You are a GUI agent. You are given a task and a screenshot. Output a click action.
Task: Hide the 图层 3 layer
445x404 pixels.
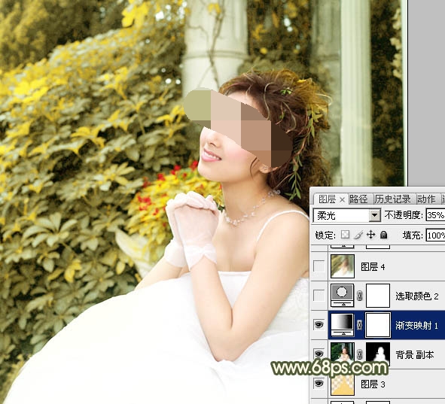point(319,384)
